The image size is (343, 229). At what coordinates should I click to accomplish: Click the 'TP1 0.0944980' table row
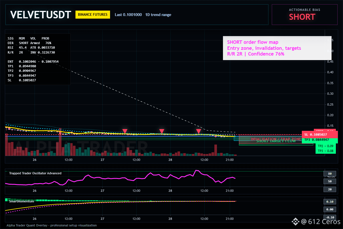22,66
